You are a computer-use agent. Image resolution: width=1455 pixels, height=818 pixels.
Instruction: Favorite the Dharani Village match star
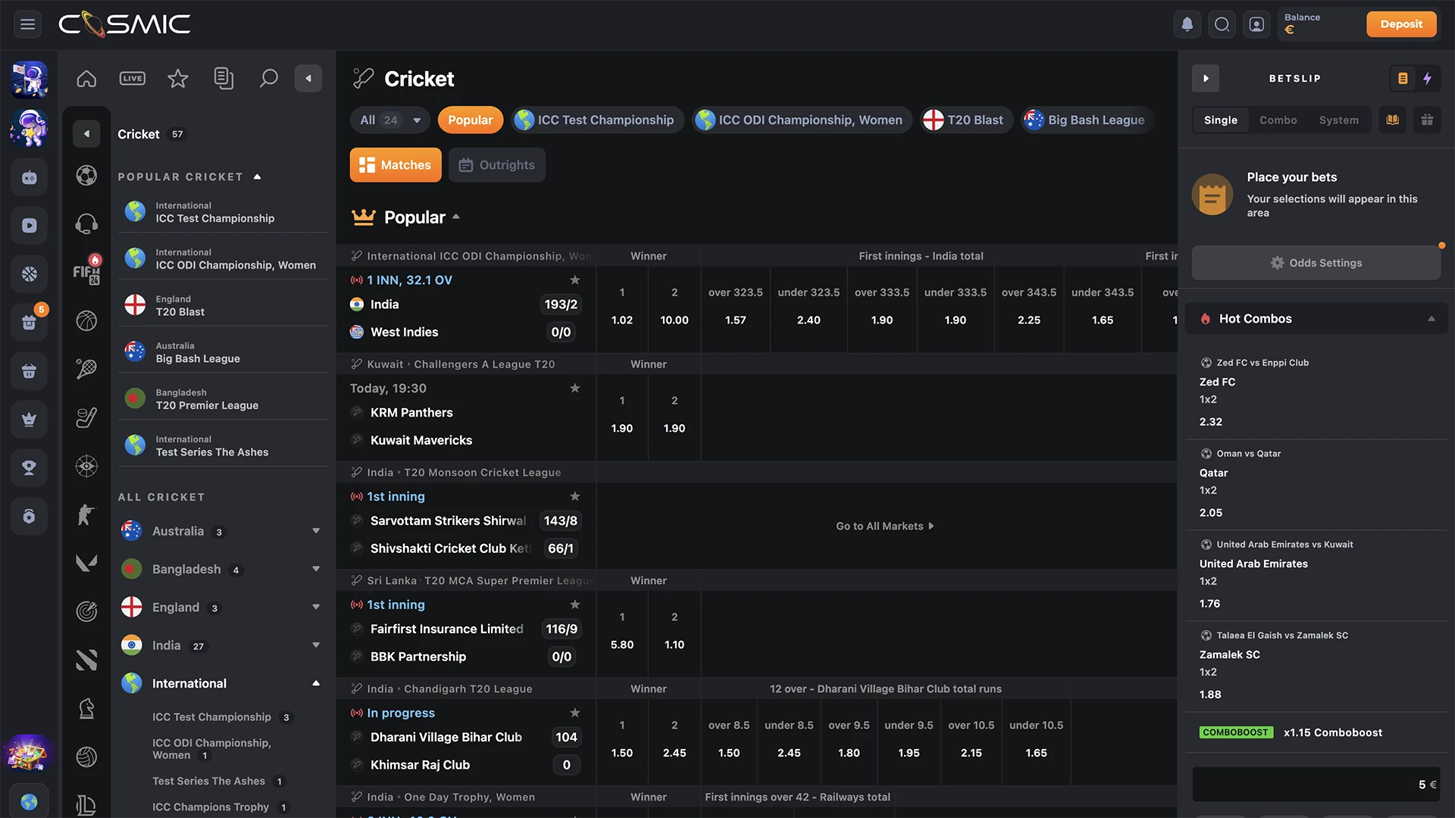[575, 713]
